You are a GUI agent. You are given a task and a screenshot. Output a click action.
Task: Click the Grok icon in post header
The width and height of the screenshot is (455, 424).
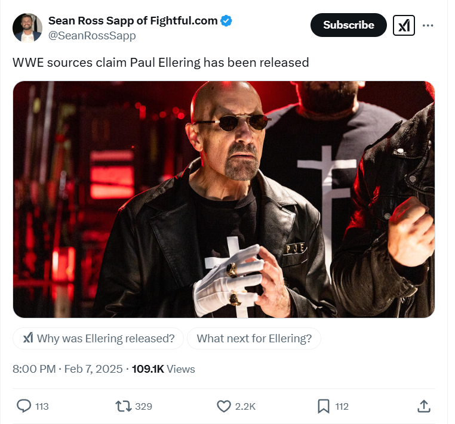[x=404, y=25]
